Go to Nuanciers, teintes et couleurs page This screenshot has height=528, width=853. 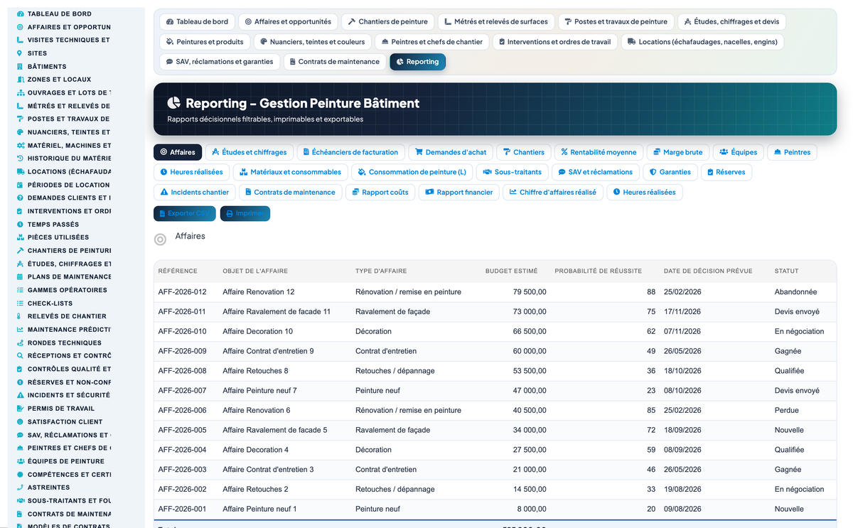[x=313, y=42]
